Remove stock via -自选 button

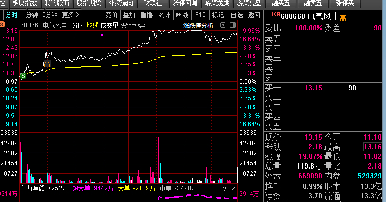(x=235, y=15)
